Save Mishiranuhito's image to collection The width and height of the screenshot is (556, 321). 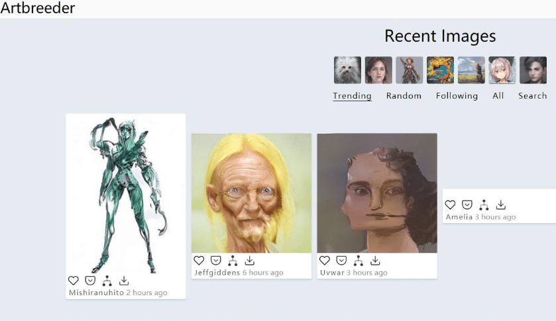[x=90, y=281]
